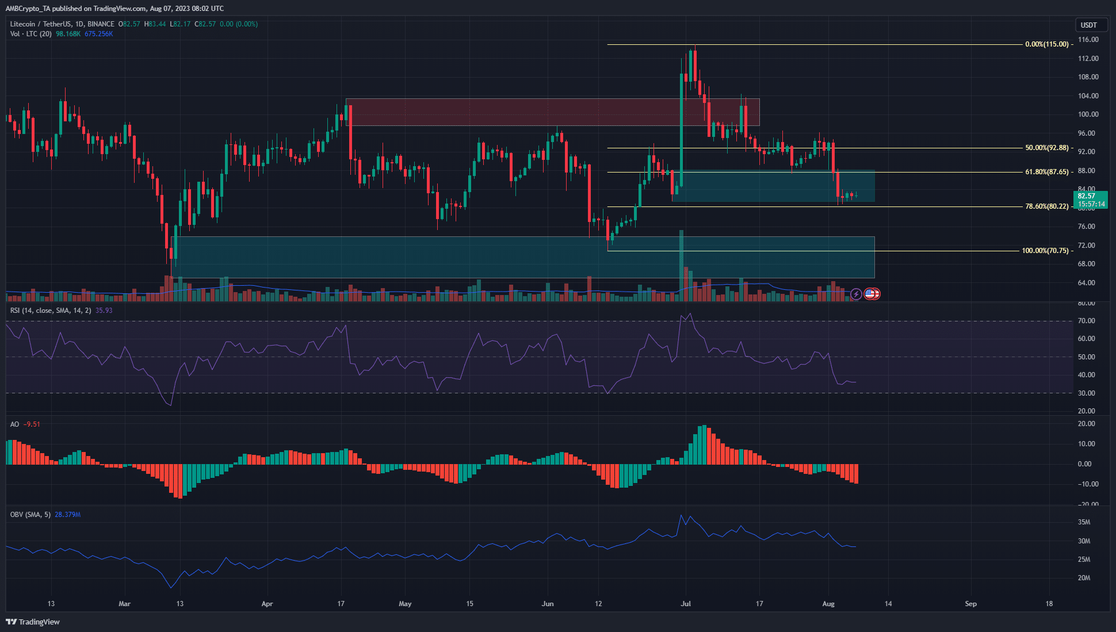The width and height of the screenshot is (1116, 632).
Task: Click the 100.00%(70.75) Fibonacci label
Action: click(1045, 251)
